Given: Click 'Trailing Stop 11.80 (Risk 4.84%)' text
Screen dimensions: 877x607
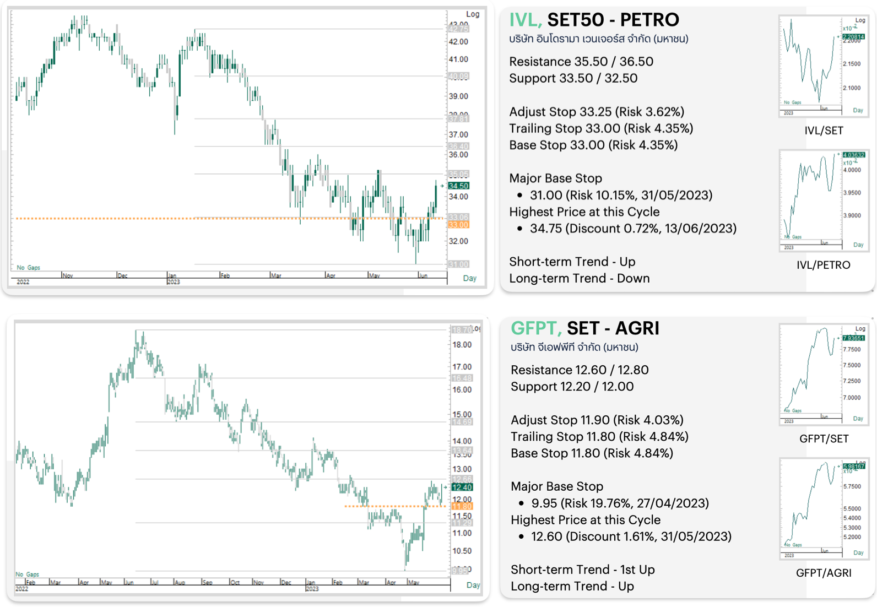Looking at the screenshot, I should coord(600,437).
